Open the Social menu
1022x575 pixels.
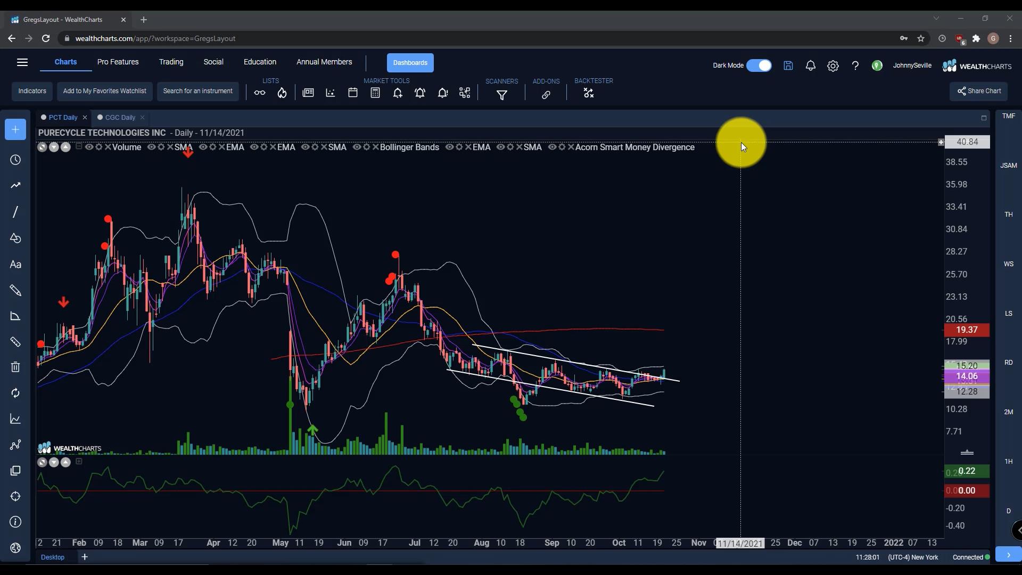click(213, 62)
